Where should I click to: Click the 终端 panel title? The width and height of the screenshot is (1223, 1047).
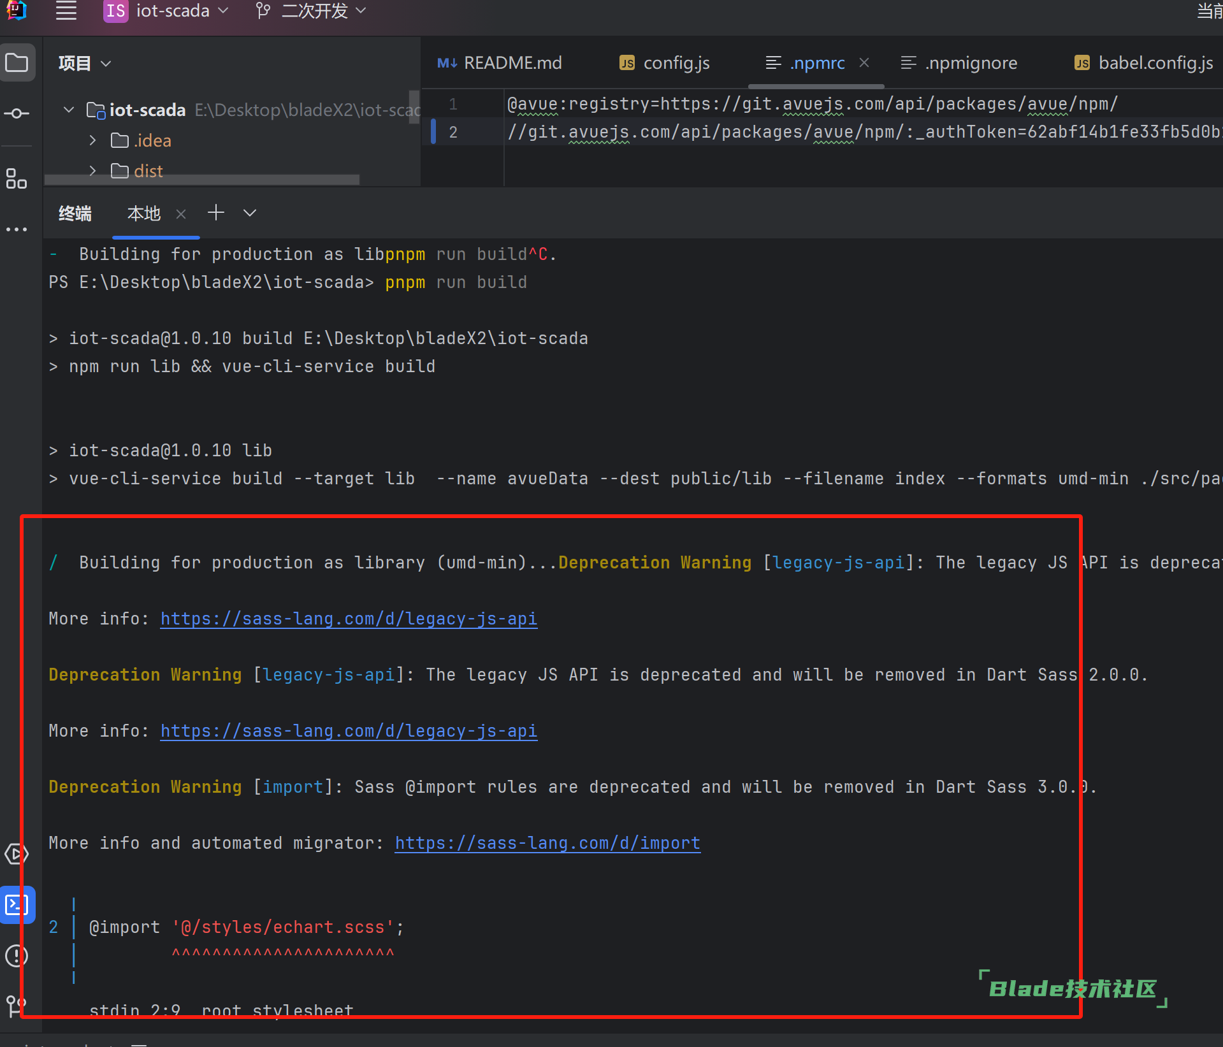tap(75, 213)
